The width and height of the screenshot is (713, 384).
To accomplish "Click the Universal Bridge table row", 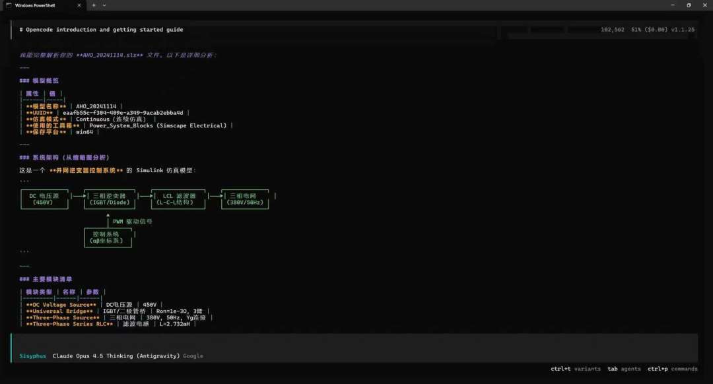I will [115, 311].
